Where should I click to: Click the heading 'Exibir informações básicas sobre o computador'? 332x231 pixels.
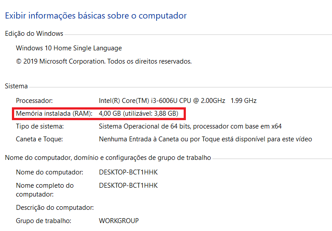96,16
